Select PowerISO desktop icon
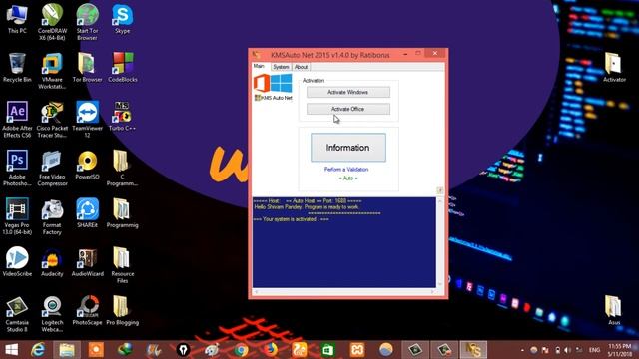 point(87,165)
